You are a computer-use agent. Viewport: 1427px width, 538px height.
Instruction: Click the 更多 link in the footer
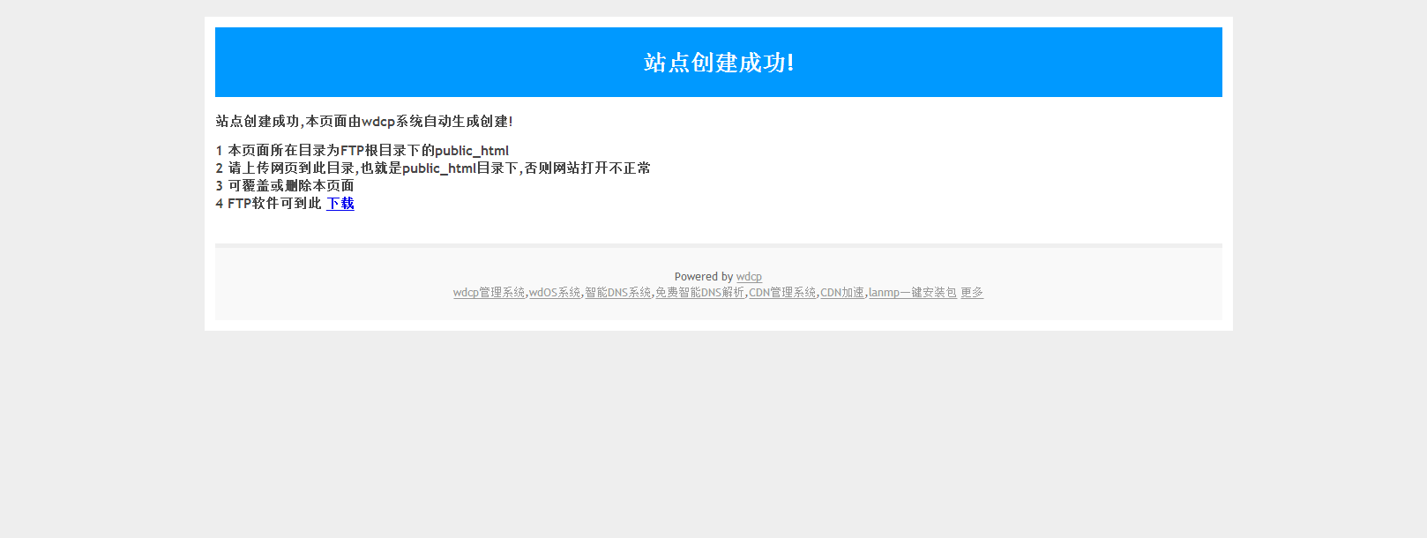[x=972, y=293]
